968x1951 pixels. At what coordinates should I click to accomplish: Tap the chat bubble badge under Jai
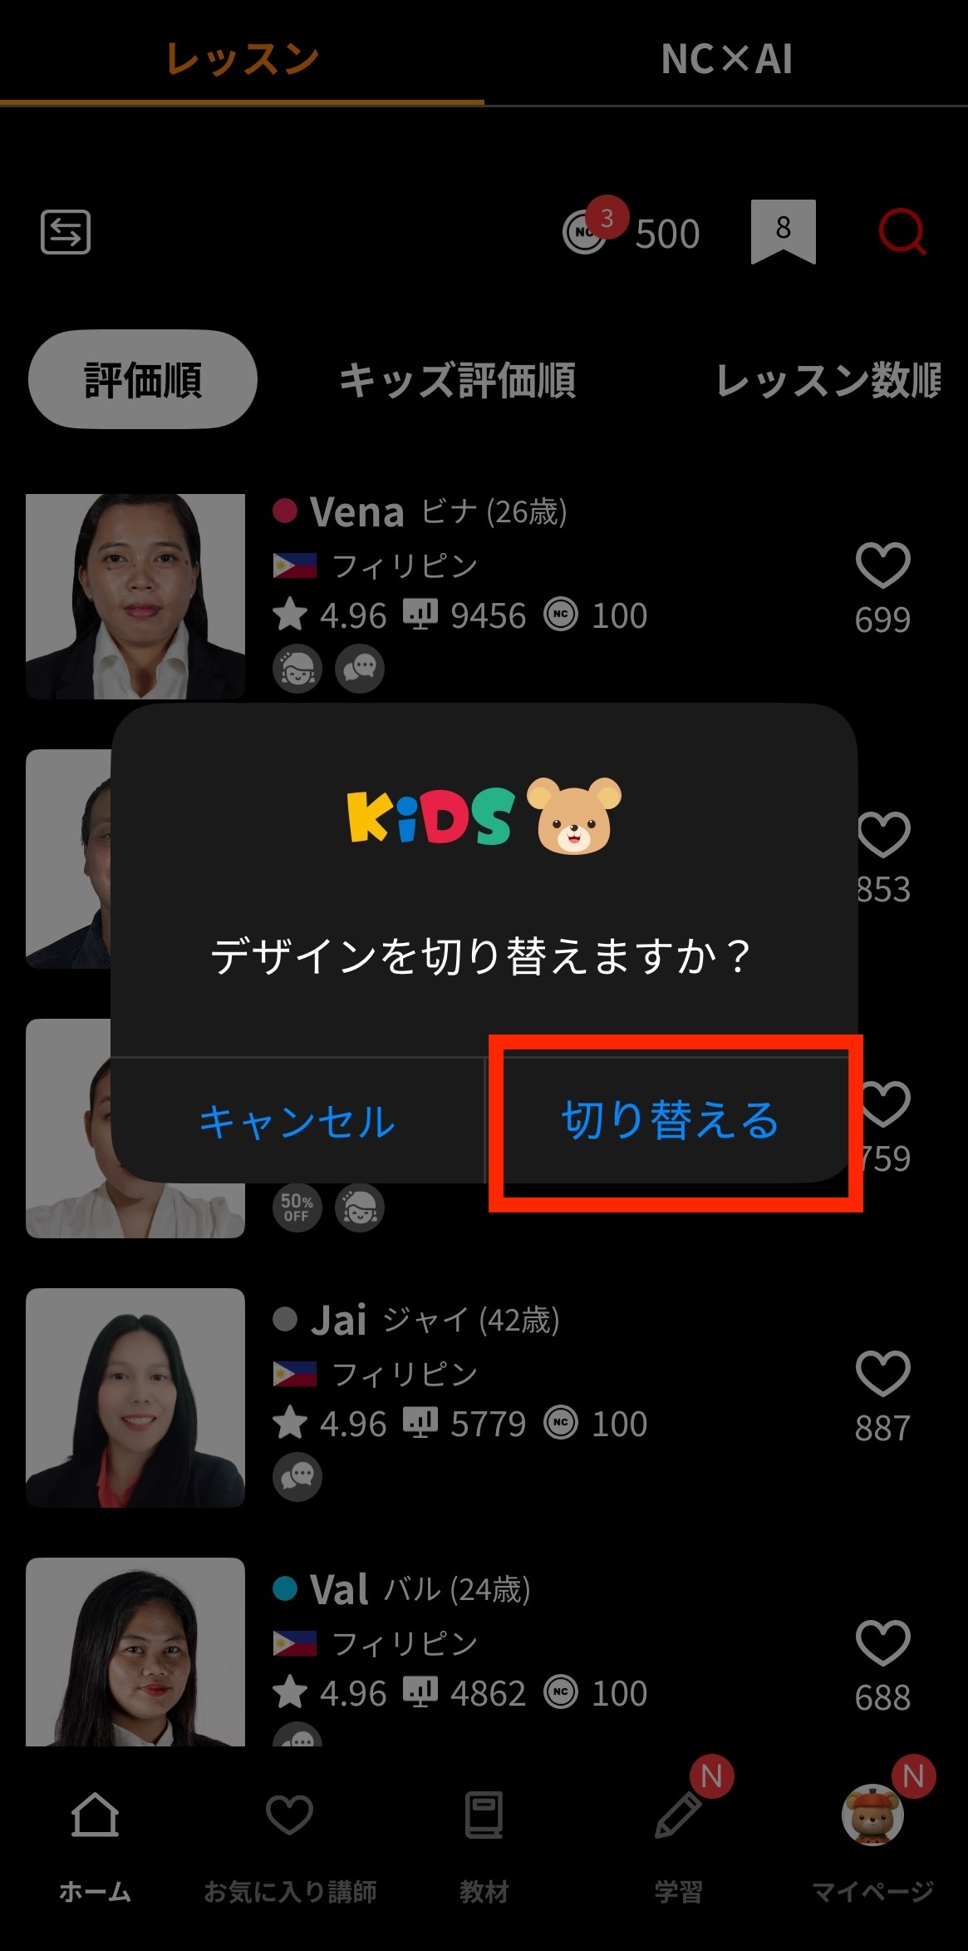point(297,1476)
